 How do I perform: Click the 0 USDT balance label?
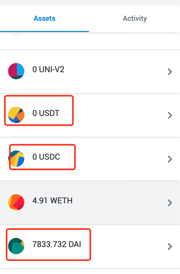46,113
